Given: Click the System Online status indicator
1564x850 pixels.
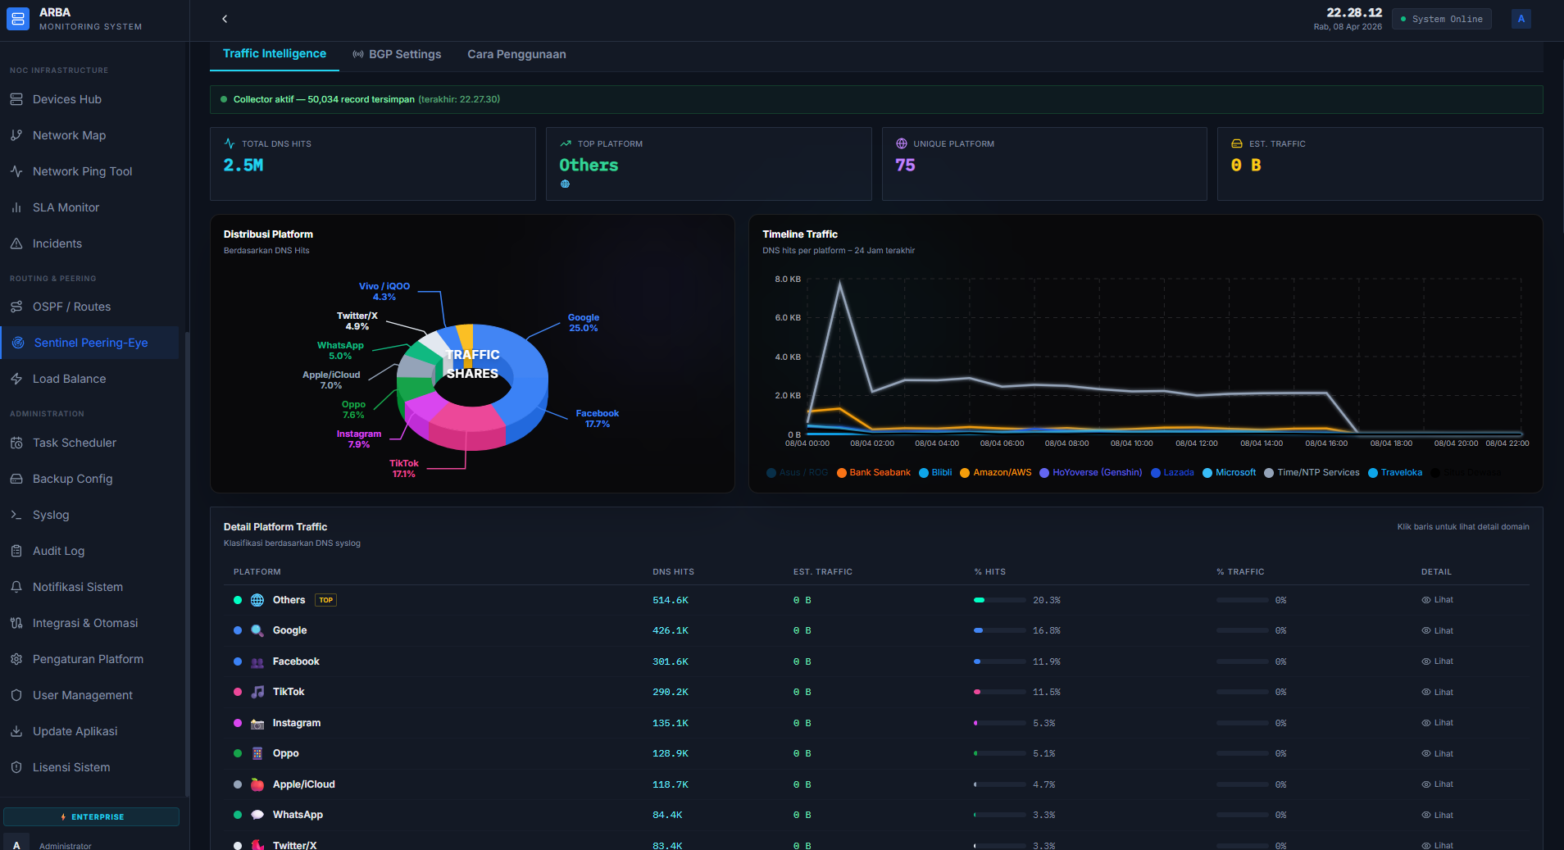Looking at the screenshot, I should (1442, 19).
